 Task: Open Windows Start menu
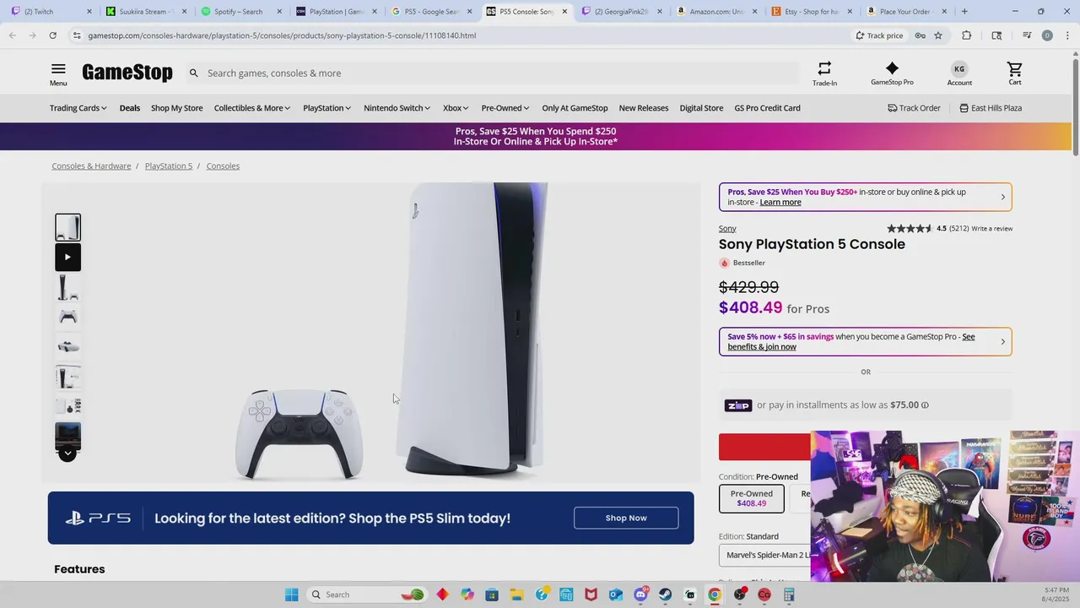click(x=292, y=594)
